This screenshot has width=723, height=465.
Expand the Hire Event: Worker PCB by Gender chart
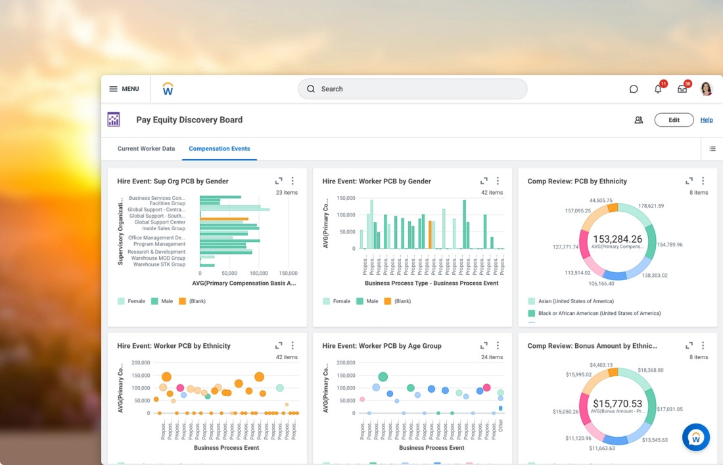[x=483, y=180]
